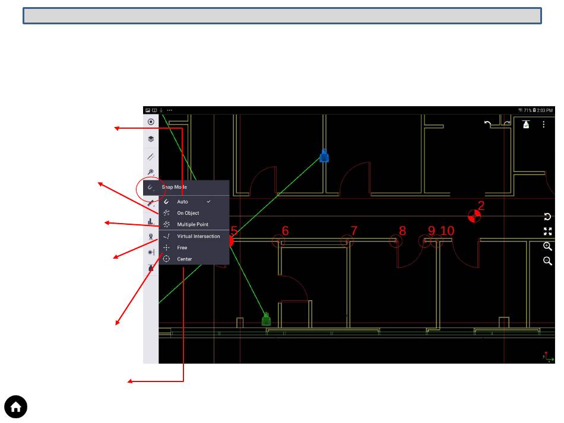Click the Snap Mode menu header
The width and height of the screenshot is (564, 423).
click(x=186, y=187)
